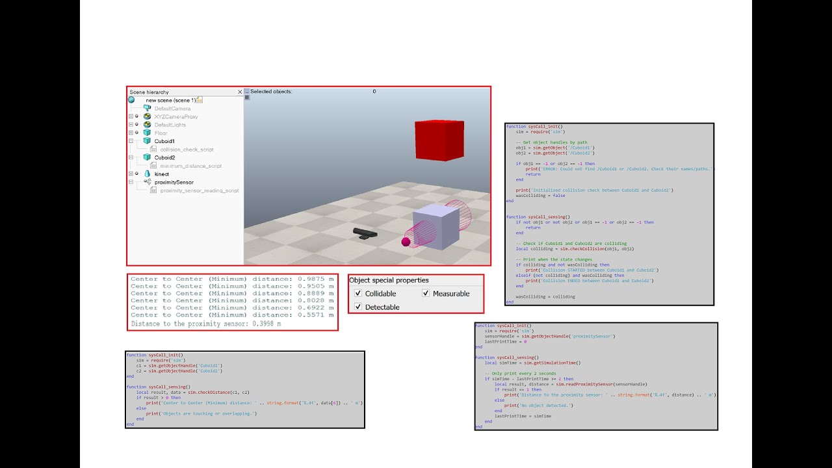Viewport: 832px width, 468px height.
Task: Collapse the proximitySensor tree node
Action: pyautogui.click(x=131, y=182)
